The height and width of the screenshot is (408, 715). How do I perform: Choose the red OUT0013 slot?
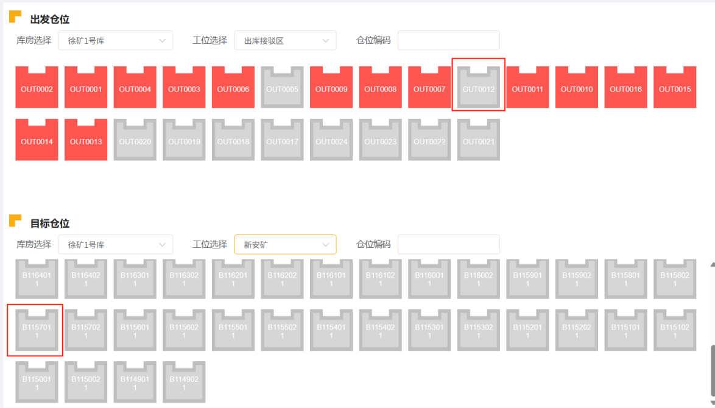point(86,140)
